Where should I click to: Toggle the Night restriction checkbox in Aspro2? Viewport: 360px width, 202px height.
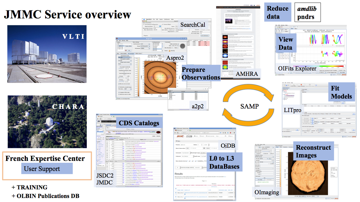coord(178,44)
